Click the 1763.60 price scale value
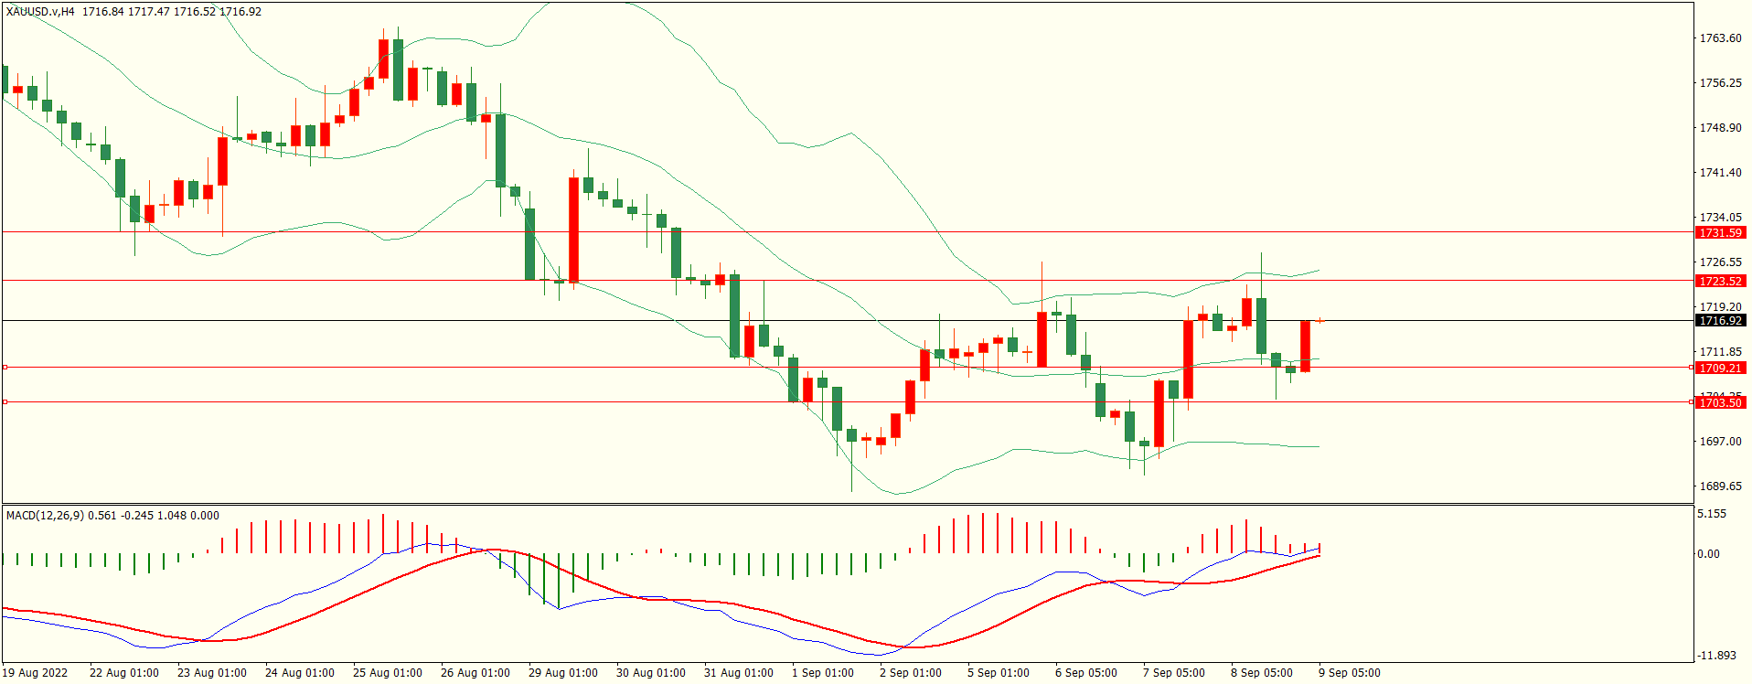The image size is (1752, 684). coord(1720,38)
